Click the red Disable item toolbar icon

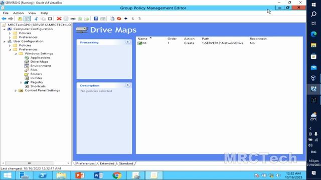click(119, 18)
